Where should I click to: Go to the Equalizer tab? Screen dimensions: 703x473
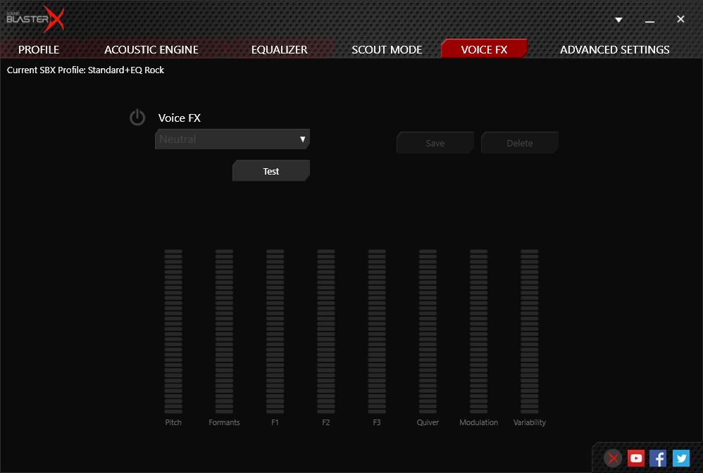(280, 49)
